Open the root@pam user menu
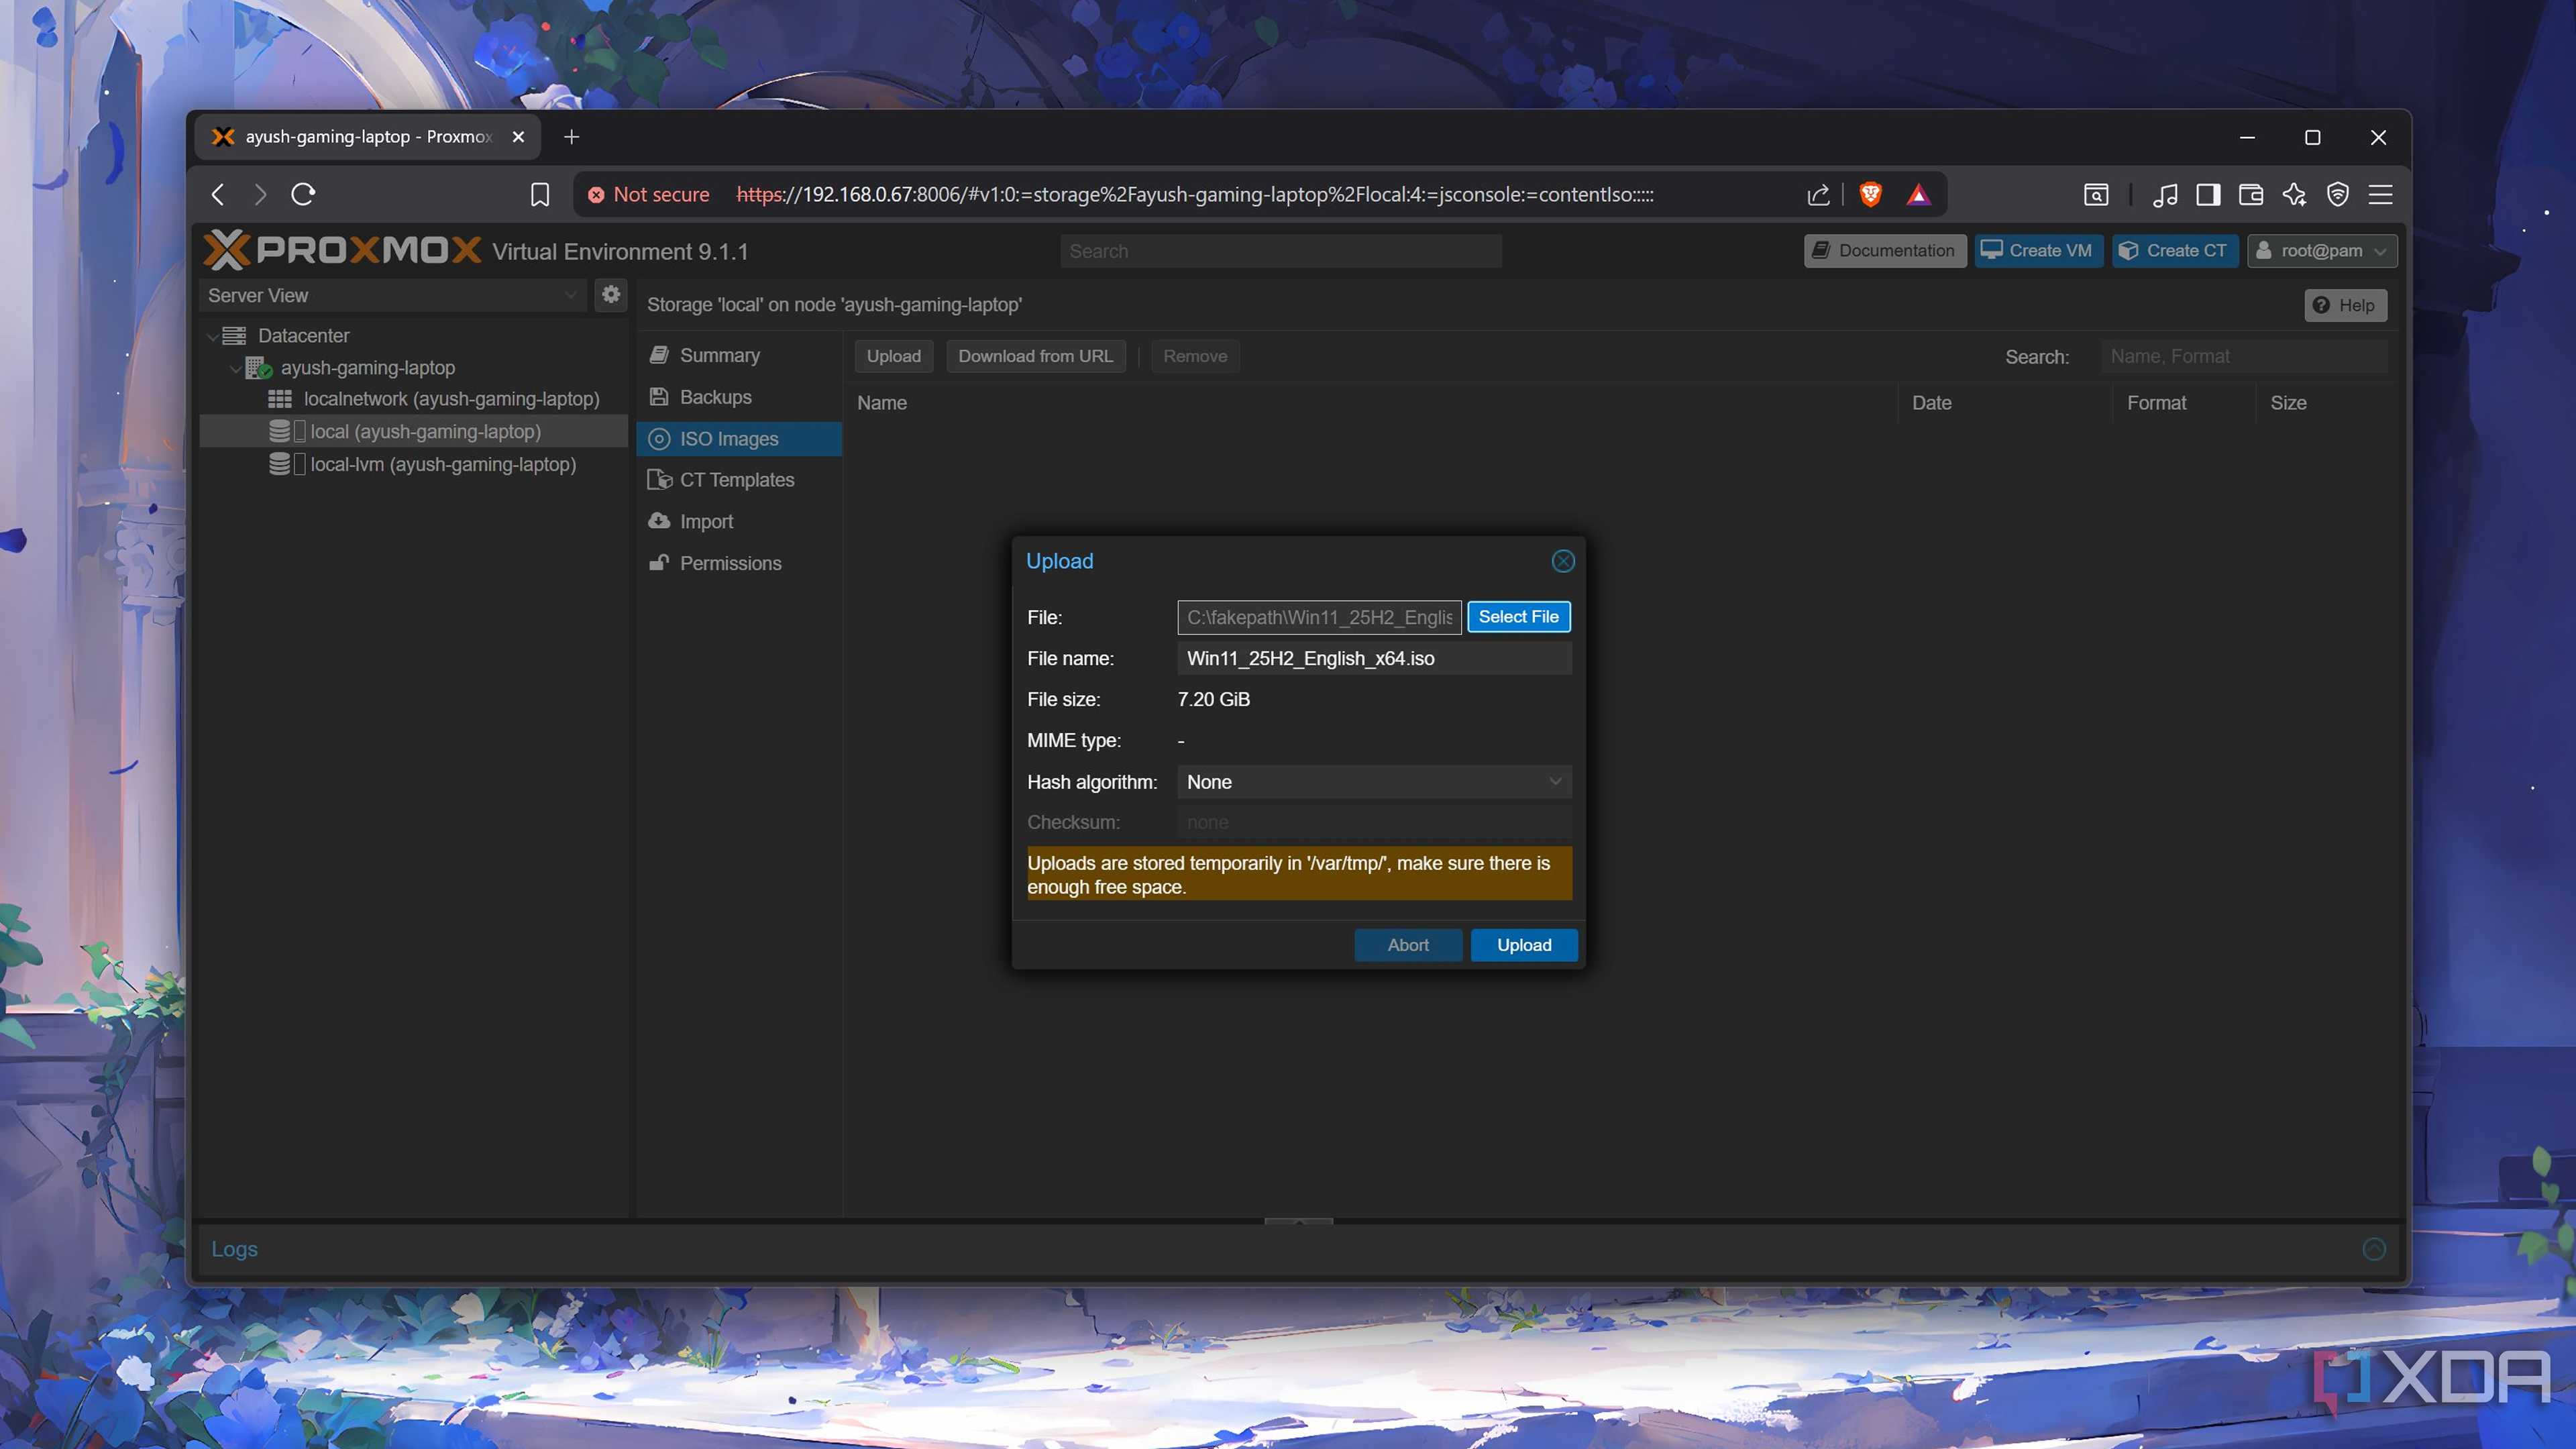This screenshot has height=1449, width=2576. (2322, 251)
